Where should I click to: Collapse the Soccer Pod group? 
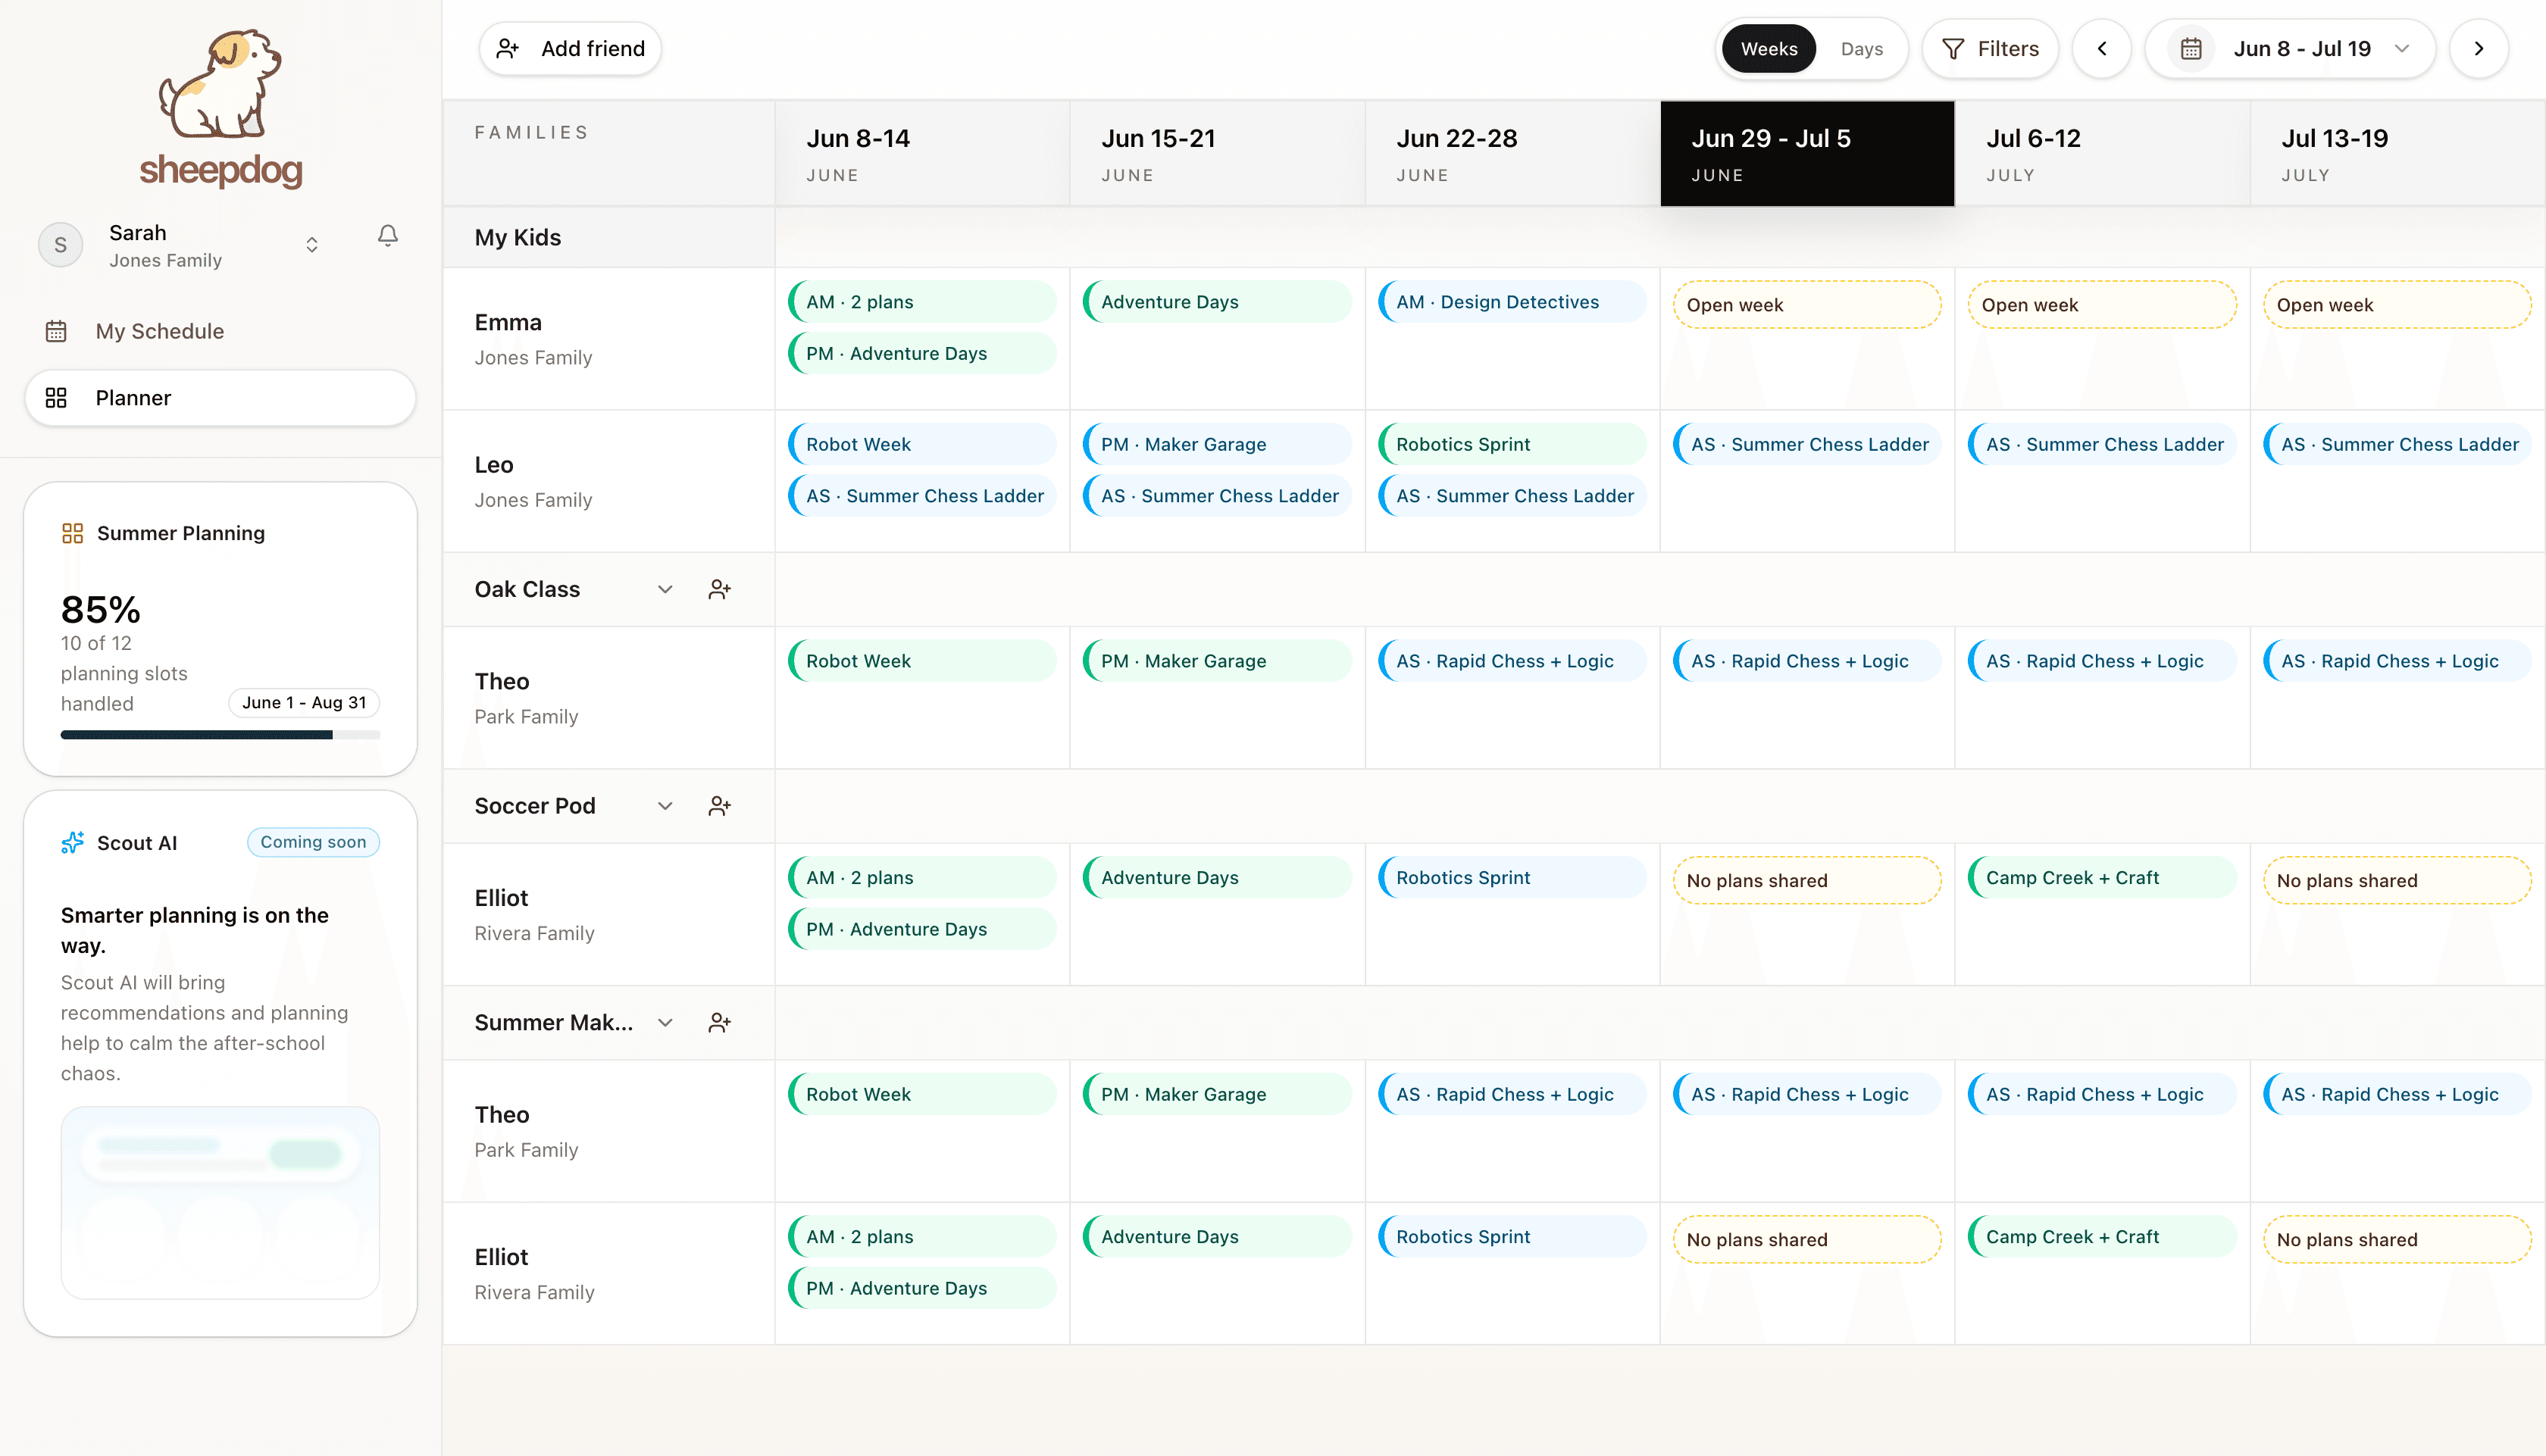[x=665, y=805]
